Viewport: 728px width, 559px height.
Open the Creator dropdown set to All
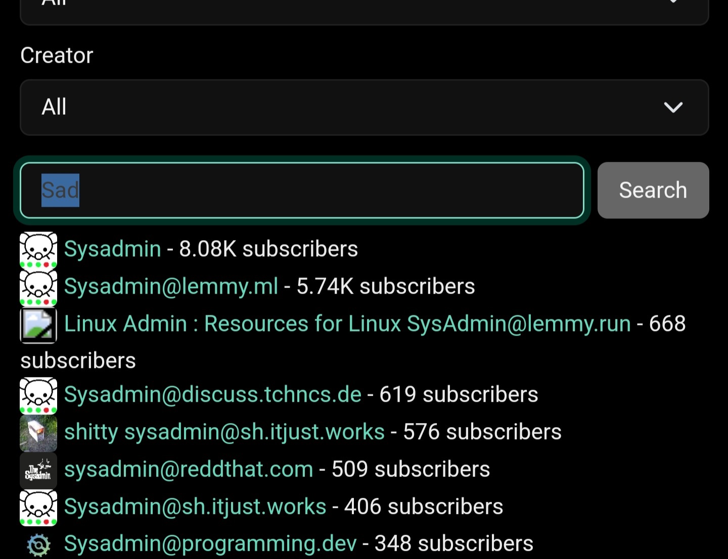coord(364,107)
